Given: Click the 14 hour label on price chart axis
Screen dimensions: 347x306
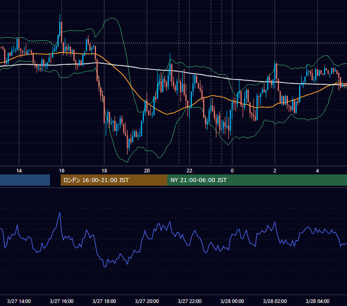Looking at the screenshot, I should 19,171.
